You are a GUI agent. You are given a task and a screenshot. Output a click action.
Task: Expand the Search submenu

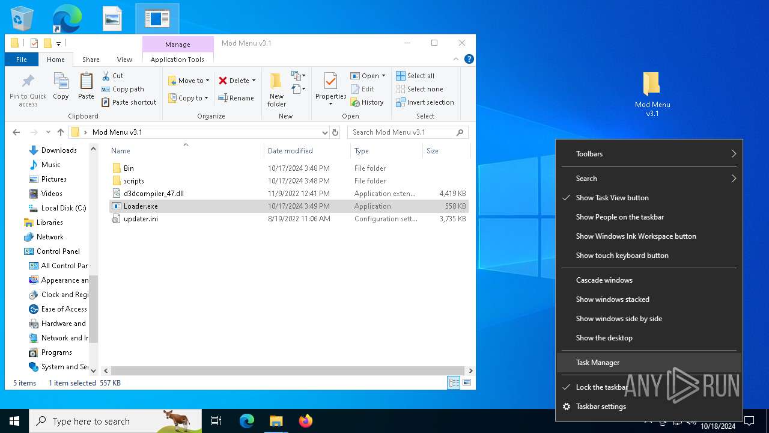[649, 179]
